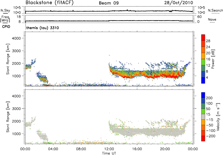Click the 'Blackstone (fitACF)' title text
The width and height of the screenshot is (223, 155).
[x=50, y=3]
